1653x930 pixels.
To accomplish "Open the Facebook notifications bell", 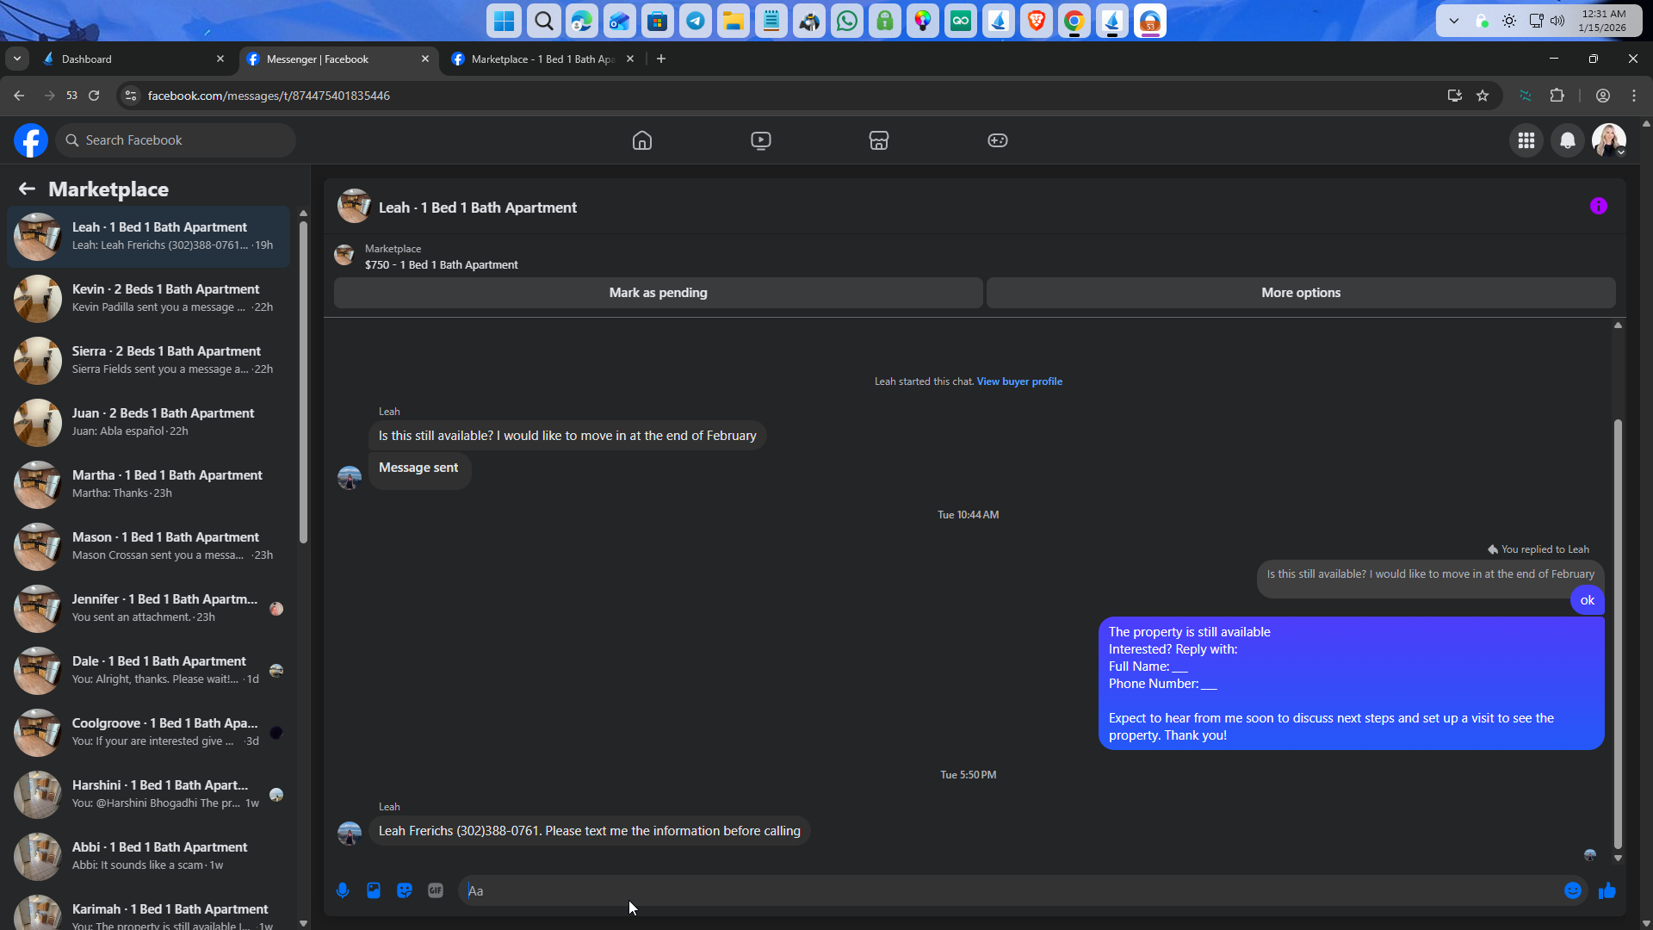I will tap(1567, 140).
